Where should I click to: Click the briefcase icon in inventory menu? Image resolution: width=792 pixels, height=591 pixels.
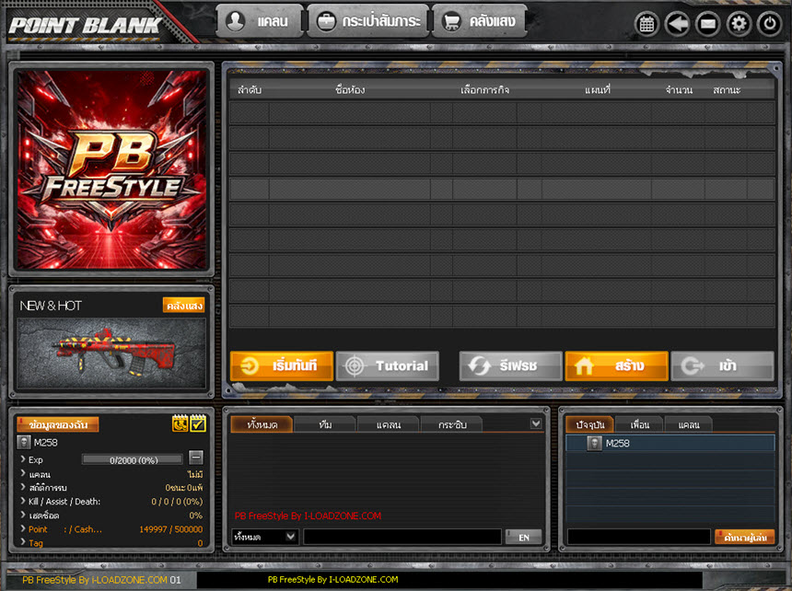[326, 21]
